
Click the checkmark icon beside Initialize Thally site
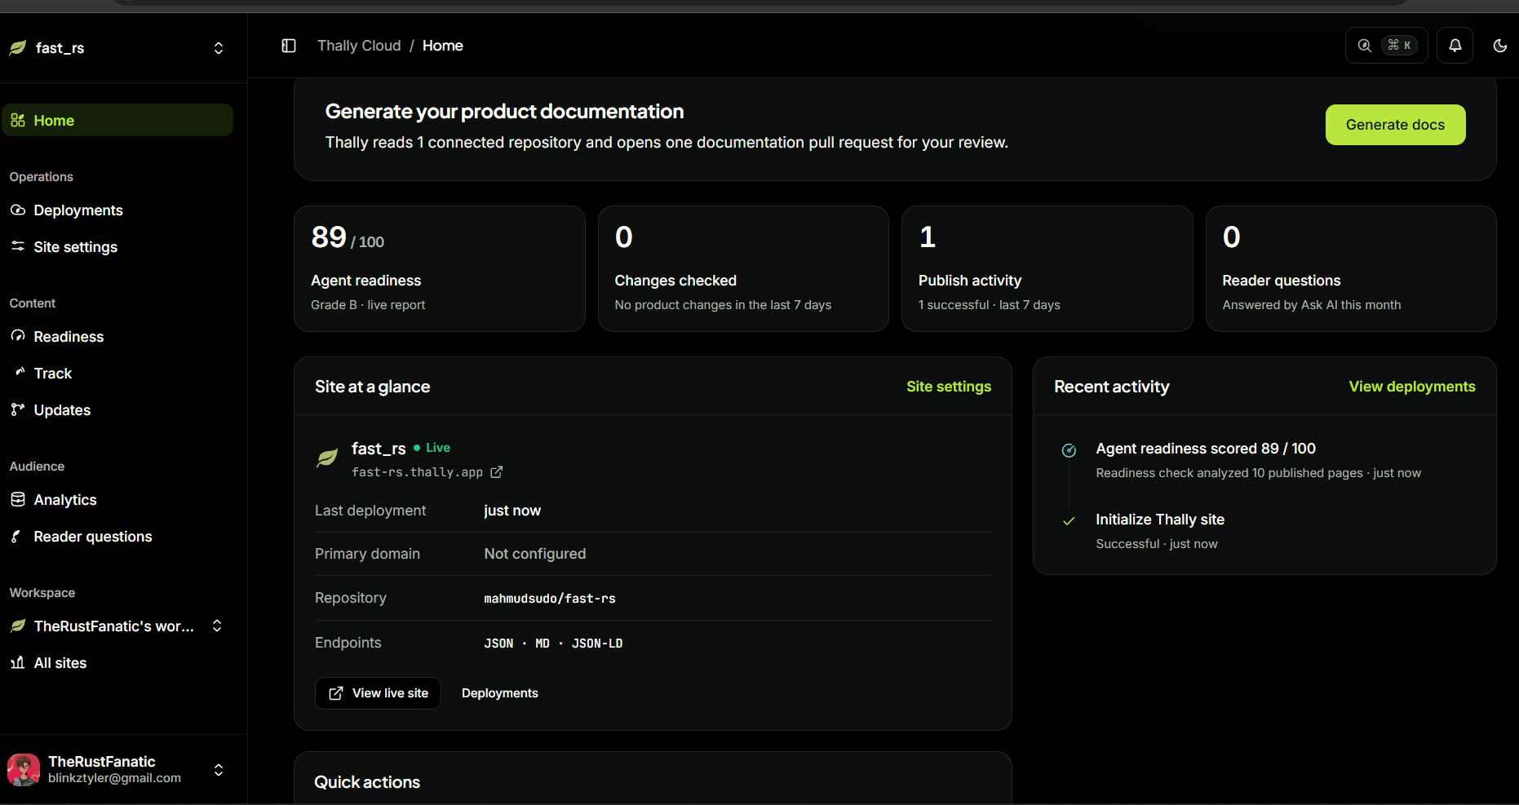point(1069,521)
